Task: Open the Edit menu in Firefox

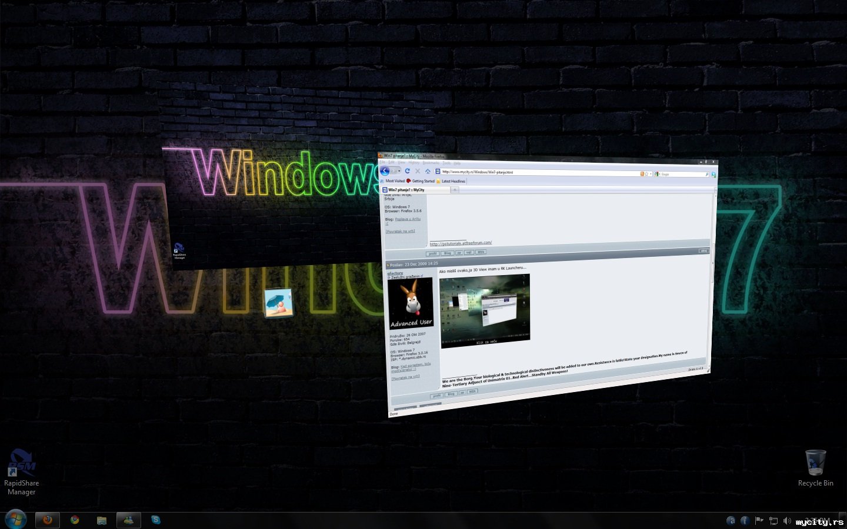Action: [x=392, y=162]
